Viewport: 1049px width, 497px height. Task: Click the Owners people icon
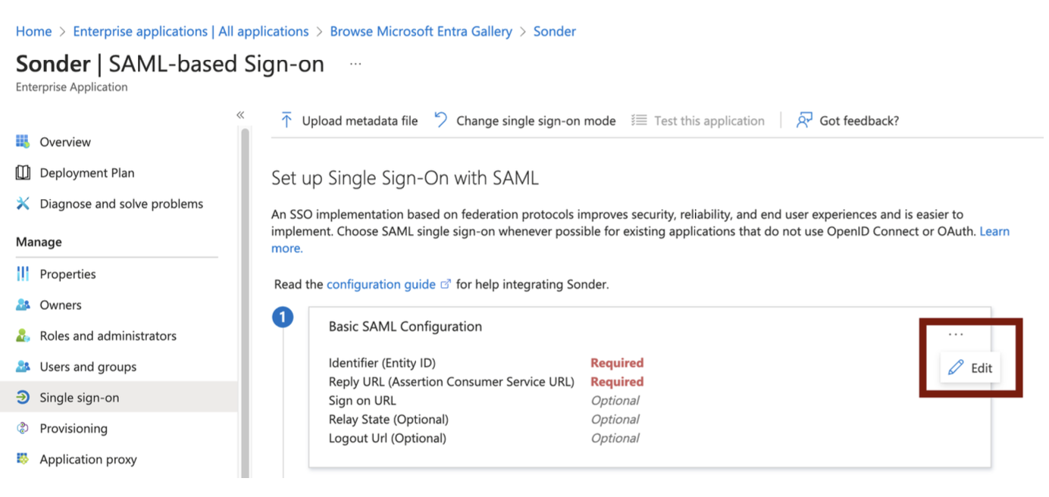[23, 305]
